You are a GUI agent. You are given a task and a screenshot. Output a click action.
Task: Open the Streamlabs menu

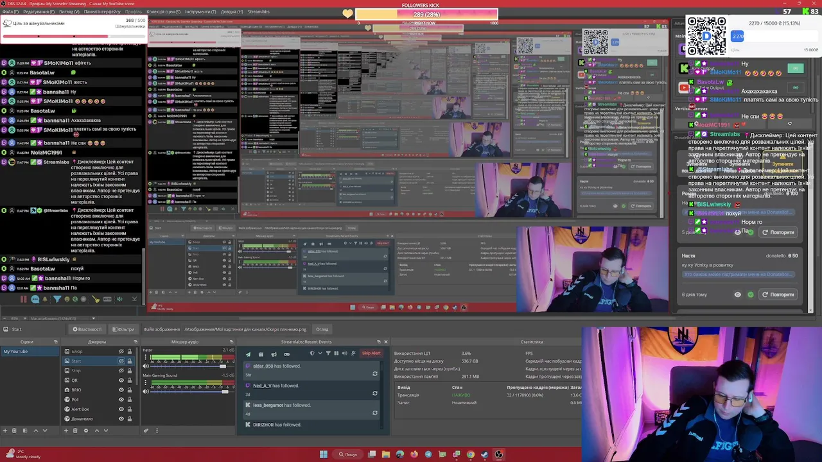click(x=259, y=12)
